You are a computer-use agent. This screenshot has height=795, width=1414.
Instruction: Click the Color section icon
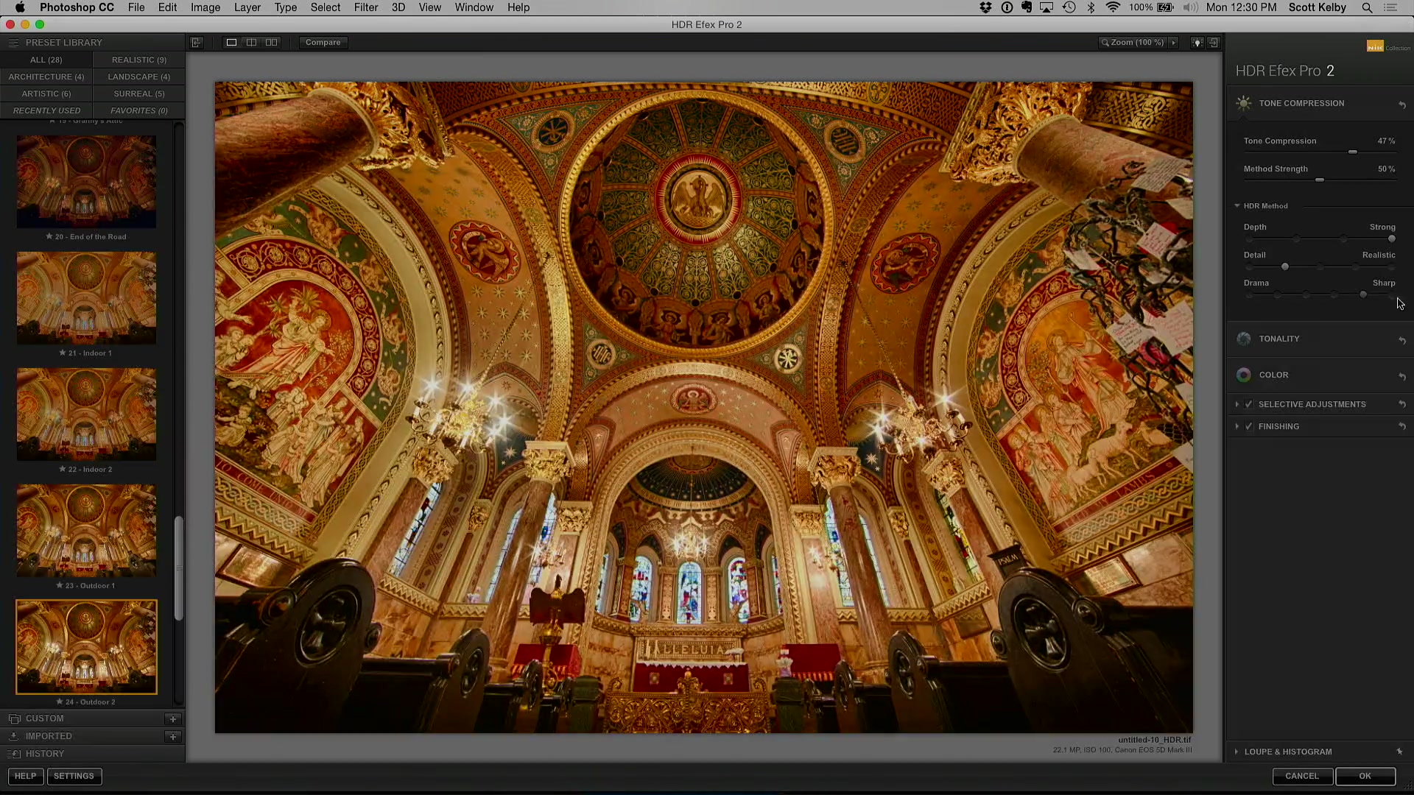pos(1244,375)
